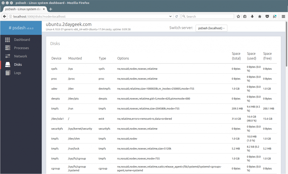Click the screenshot extension icon
Screen dimensions: 288x174
click(274, 16)
